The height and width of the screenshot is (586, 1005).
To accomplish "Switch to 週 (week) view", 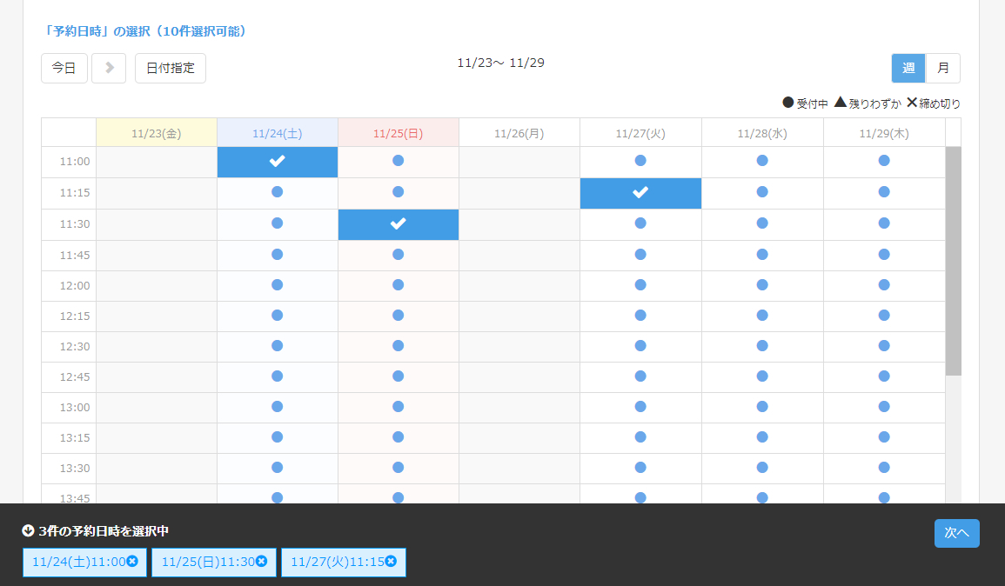I will click(908, 68).
